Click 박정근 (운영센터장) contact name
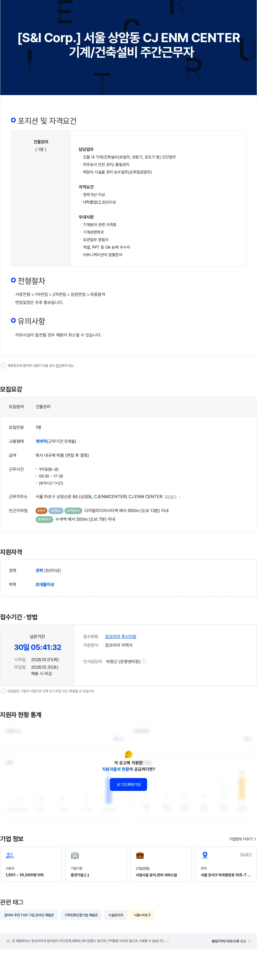Screen dimensions: 257x955 [123, 661]
